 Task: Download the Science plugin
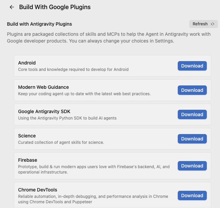(192, 139)
